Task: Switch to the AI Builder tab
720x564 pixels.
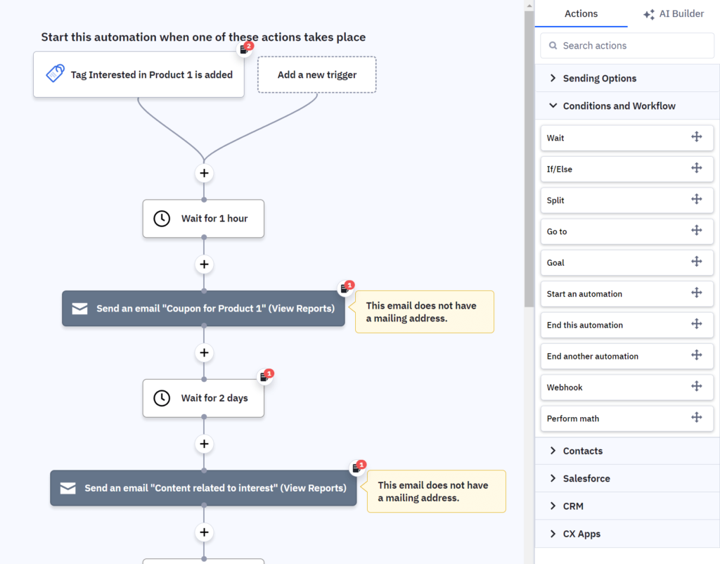Action: (673, 14)
